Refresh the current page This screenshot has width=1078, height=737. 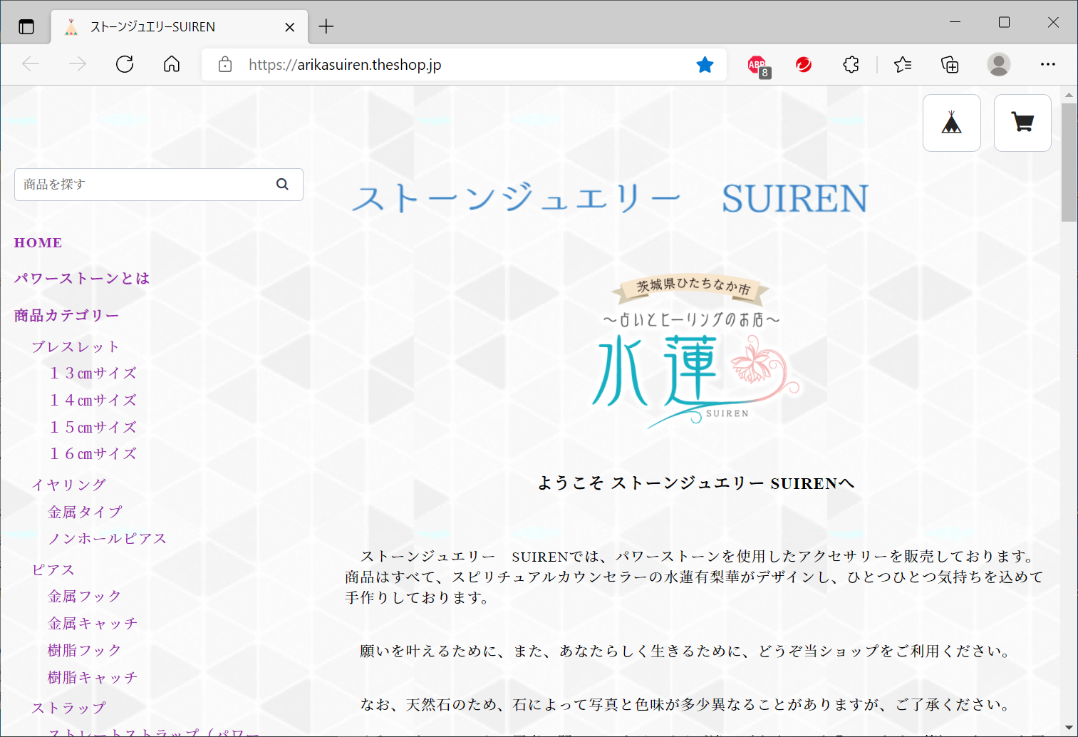pyautogui.click(x=125, y=64)
